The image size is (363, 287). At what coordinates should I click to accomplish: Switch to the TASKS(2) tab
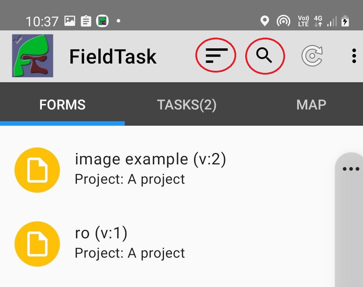coord(187,105)
